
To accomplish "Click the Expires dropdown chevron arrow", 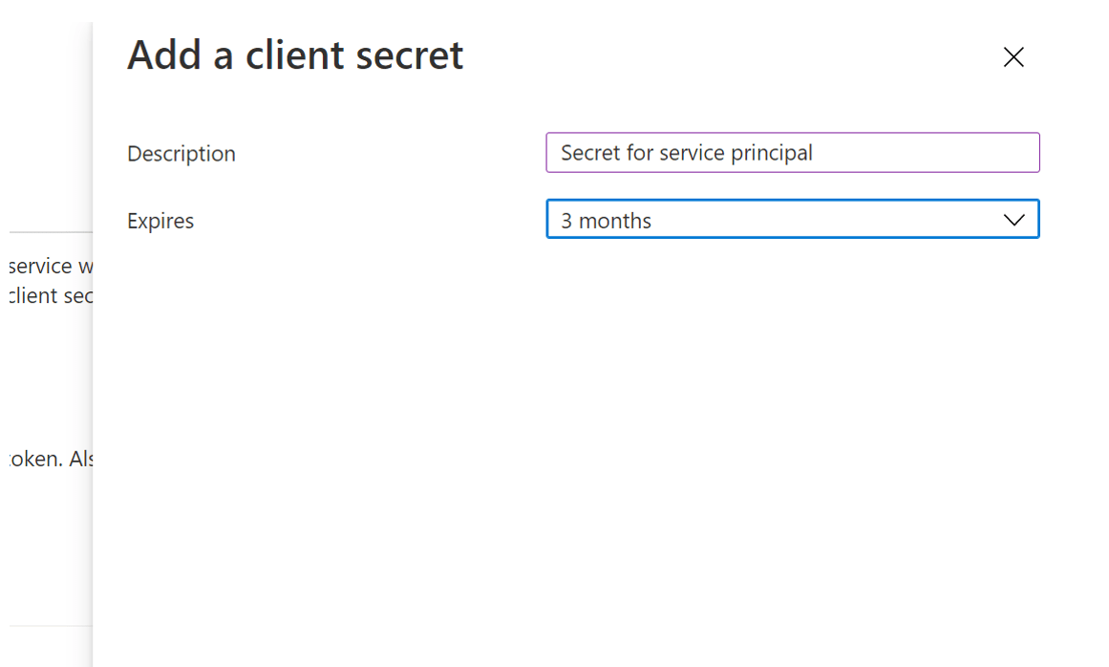I will [x=1014, y=219].
